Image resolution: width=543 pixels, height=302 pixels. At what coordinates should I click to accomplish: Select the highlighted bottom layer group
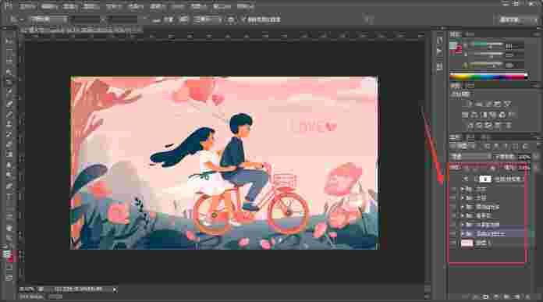491,234
